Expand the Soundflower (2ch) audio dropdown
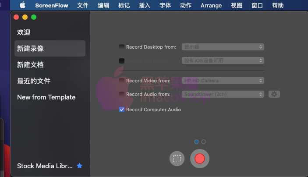This screenshot has width=308, height=177. coord(223,94)
